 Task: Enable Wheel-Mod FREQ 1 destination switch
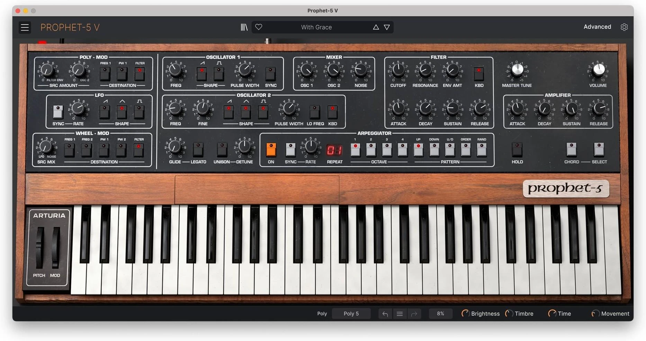[x=69, y=150]
